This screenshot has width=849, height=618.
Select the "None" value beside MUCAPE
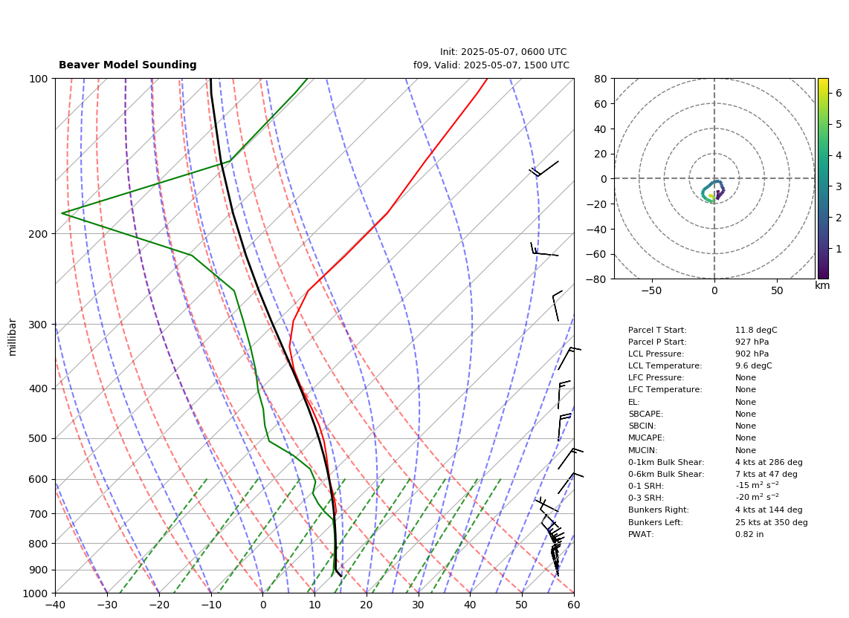[x=746, y=438]
